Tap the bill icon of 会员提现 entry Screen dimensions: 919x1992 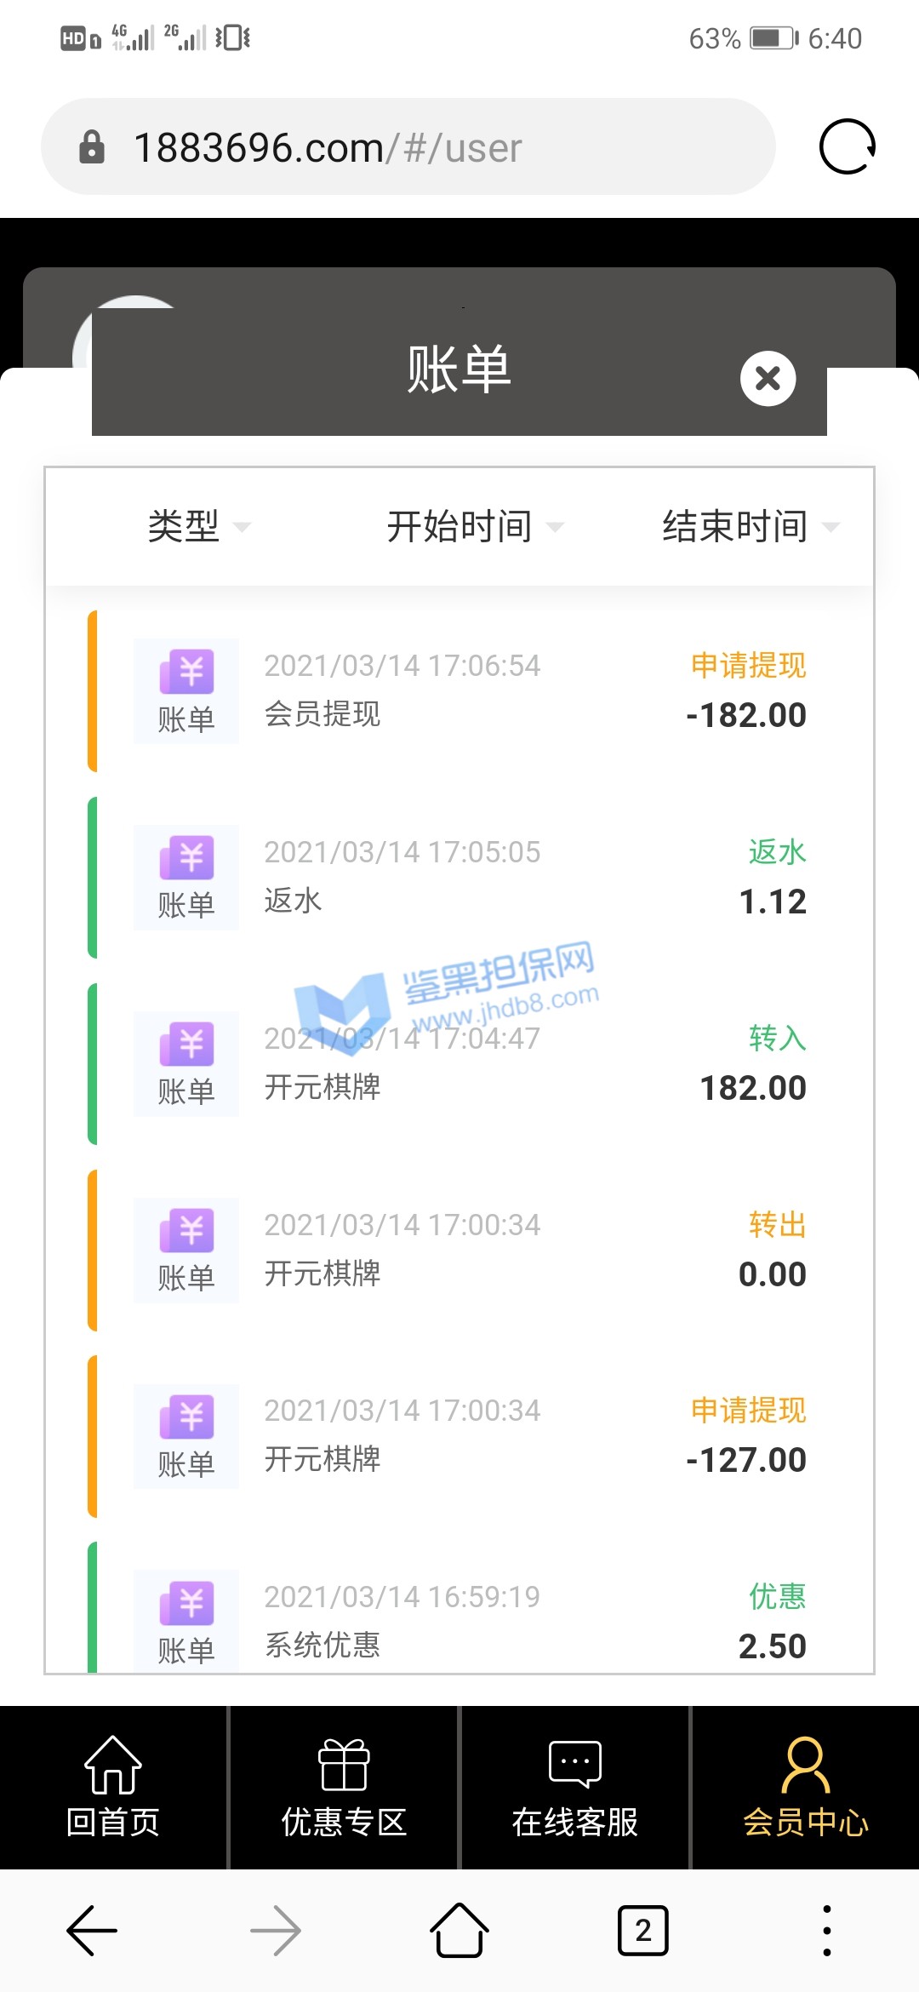(x=186, y=690)
